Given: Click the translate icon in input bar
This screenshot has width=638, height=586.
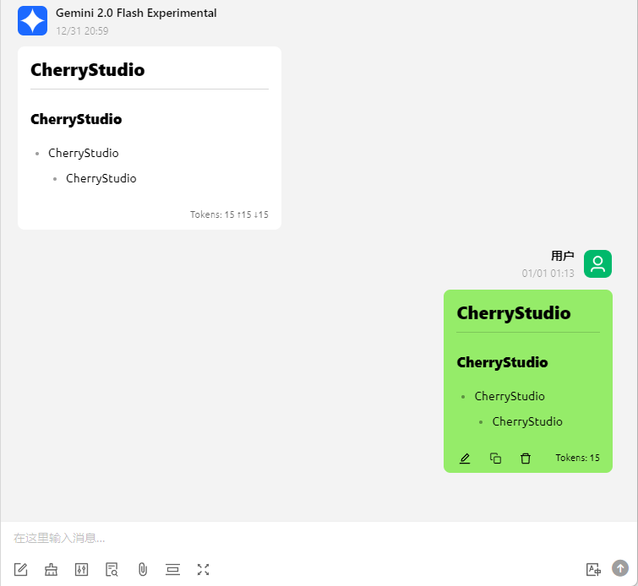Looking at the screenshot, I should coord(592,569).
